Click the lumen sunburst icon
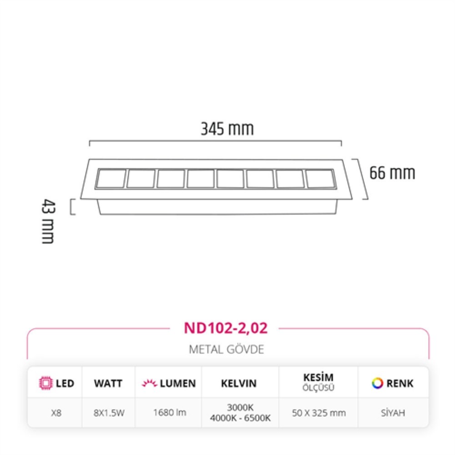 pos(149,383)
